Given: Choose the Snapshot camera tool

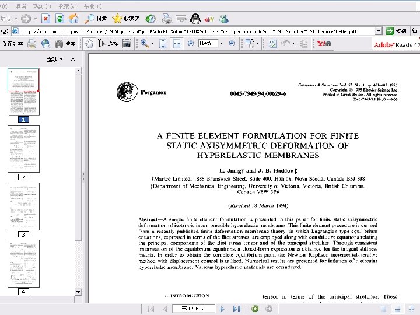Looking at the screenshot, I should [x=127, y=43].
